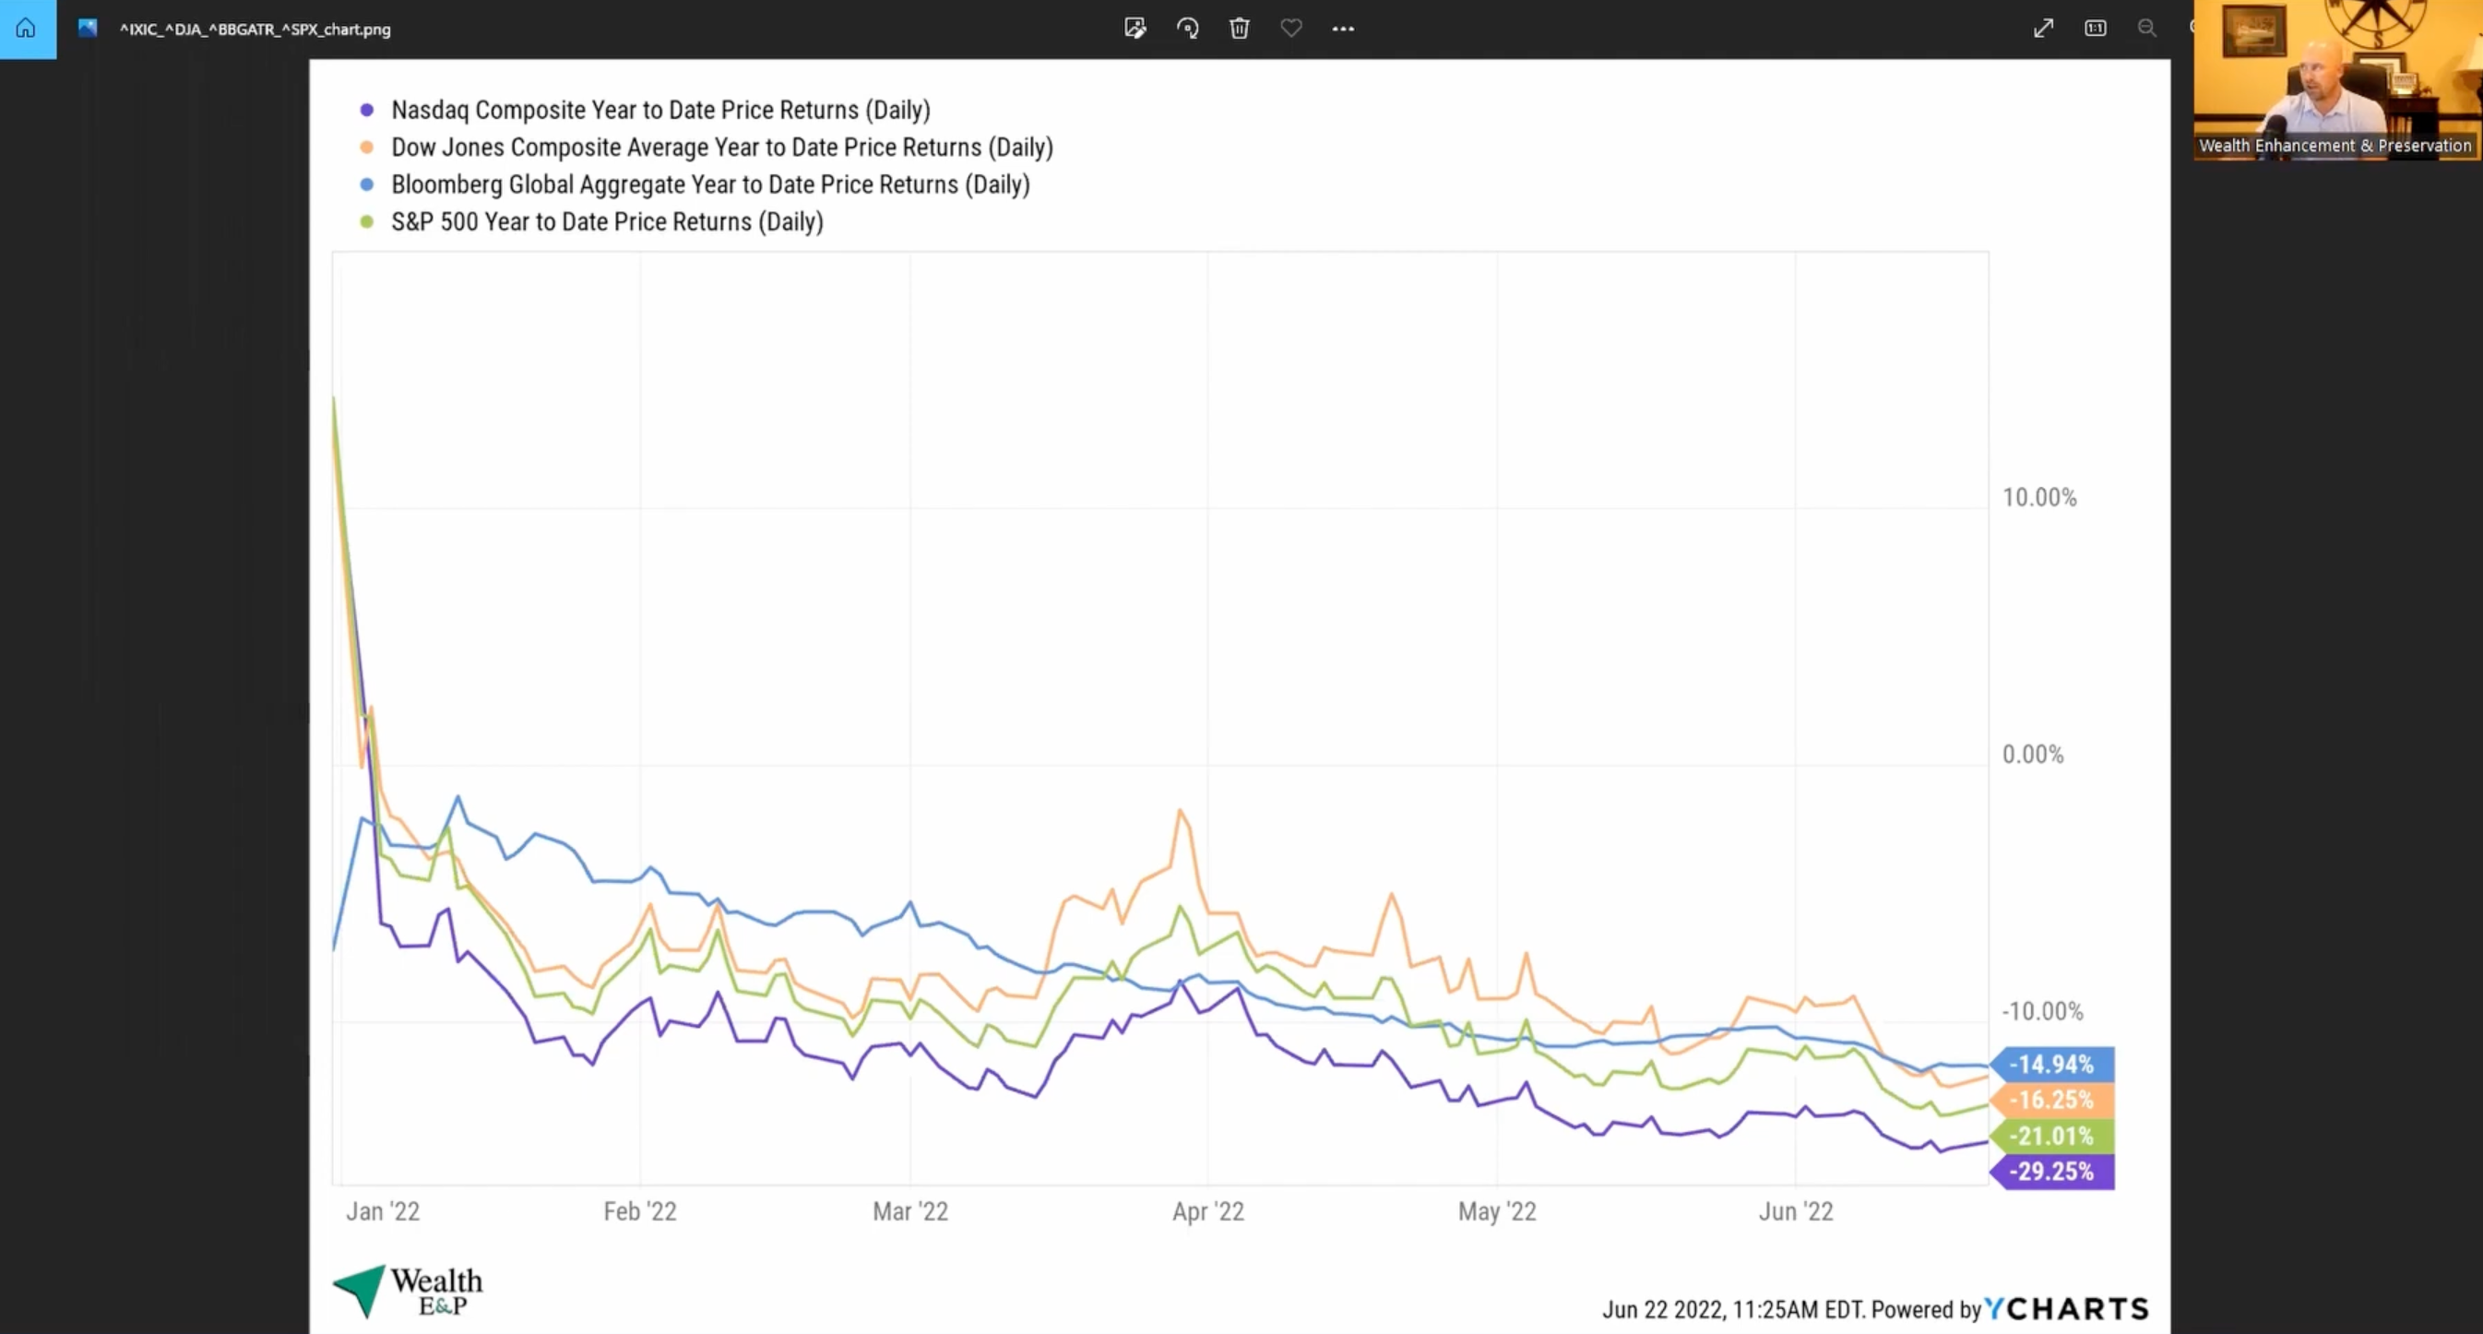The height and width of the screenshot is (1334, 2483).
Task: Click the image file thumbnail icon in title bar
Action: coord(88,29)
